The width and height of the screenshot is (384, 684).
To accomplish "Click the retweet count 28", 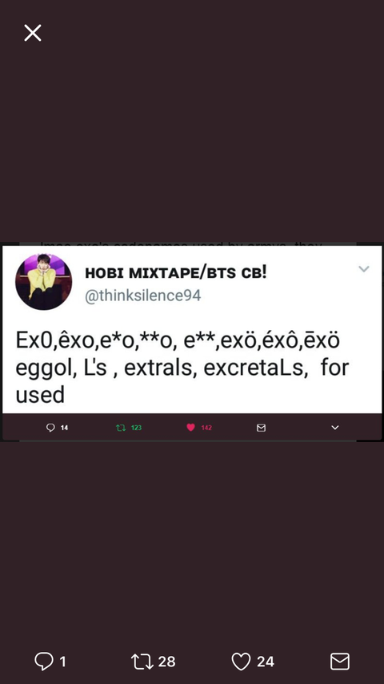I will pos(166,662).
